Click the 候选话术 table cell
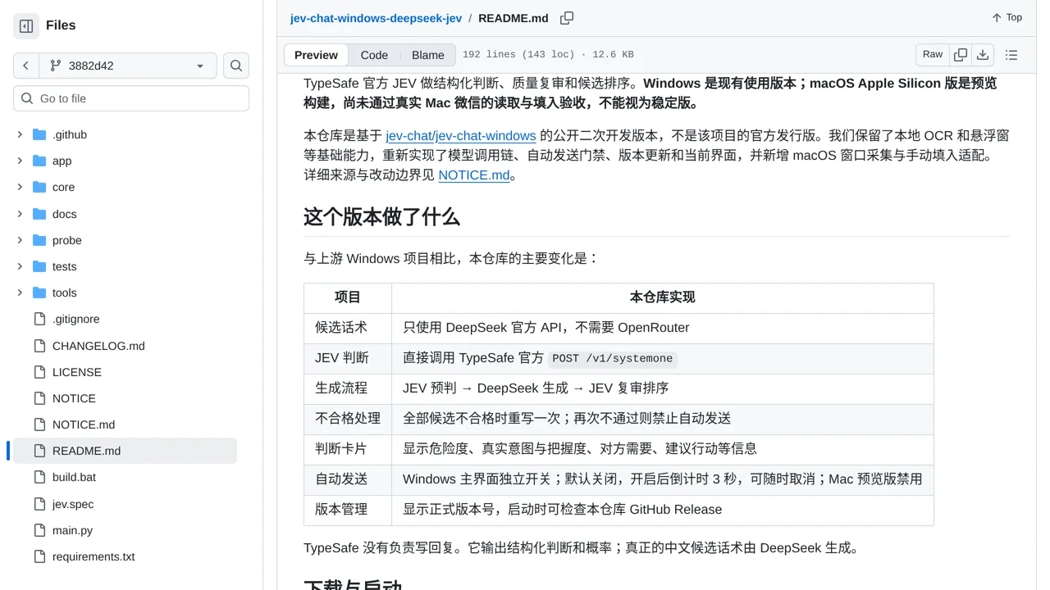This screenshot has height=590, width=1050. click(348, 328)
